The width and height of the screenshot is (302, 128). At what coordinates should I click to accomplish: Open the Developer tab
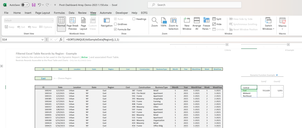tap(122, 13)
